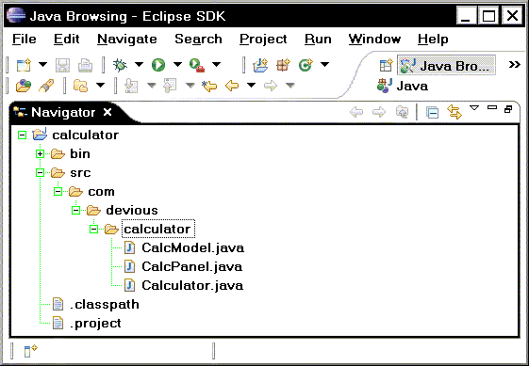Viewport: 529px width, 366px height.
Task: Minimize the Navigator view
Action: coord(492,107)
